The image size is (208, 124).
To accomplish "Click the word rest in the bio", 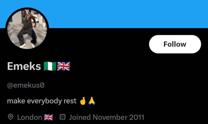I will 70,101.
